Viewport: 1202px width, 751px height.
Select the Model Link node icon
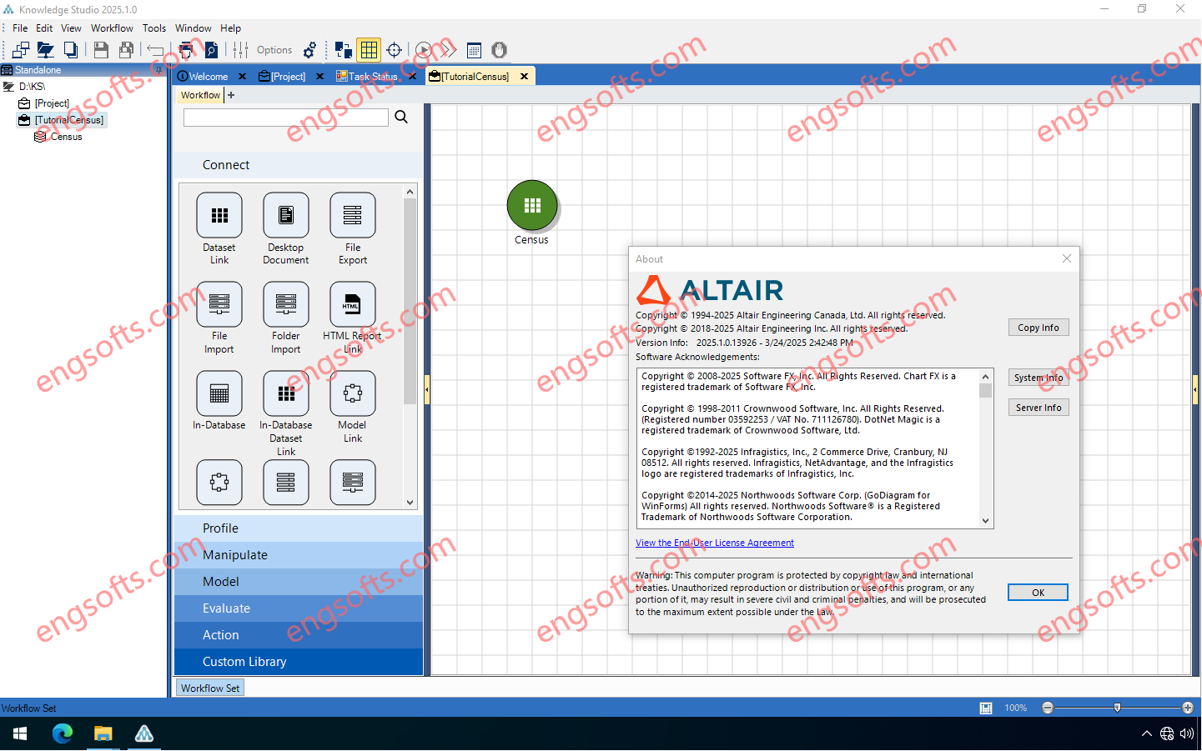[353, 393]
